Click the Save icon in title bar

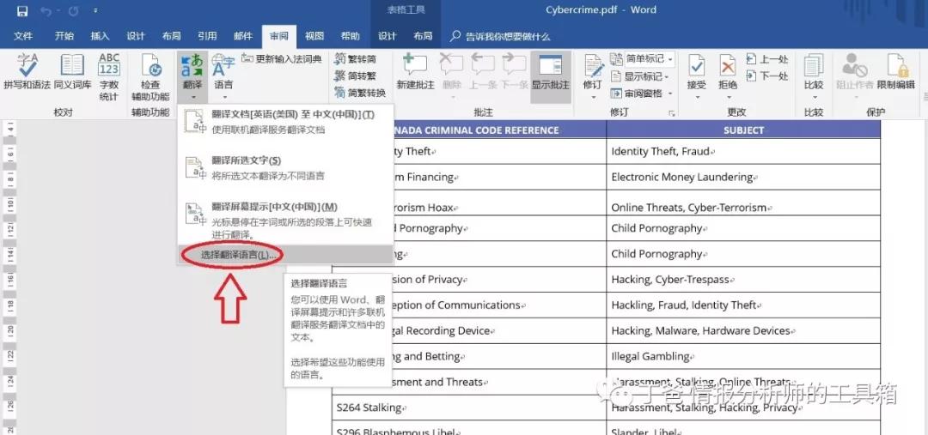click(22, 10)
